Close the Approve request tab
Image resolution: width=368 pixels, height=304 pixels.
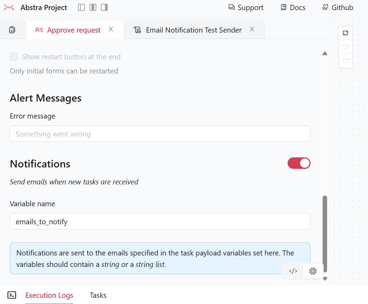click(111, 29)
